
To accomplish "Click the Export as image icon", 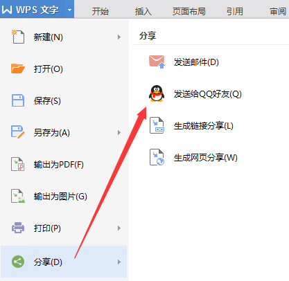I will click(18, 196).
